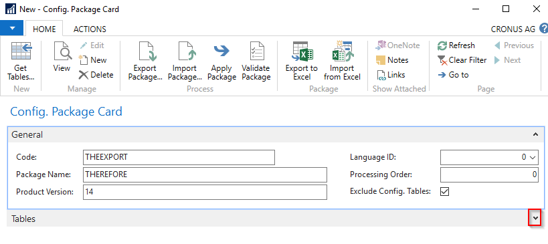
Task: Clear Filter on the page
Action: coord(462,60)
